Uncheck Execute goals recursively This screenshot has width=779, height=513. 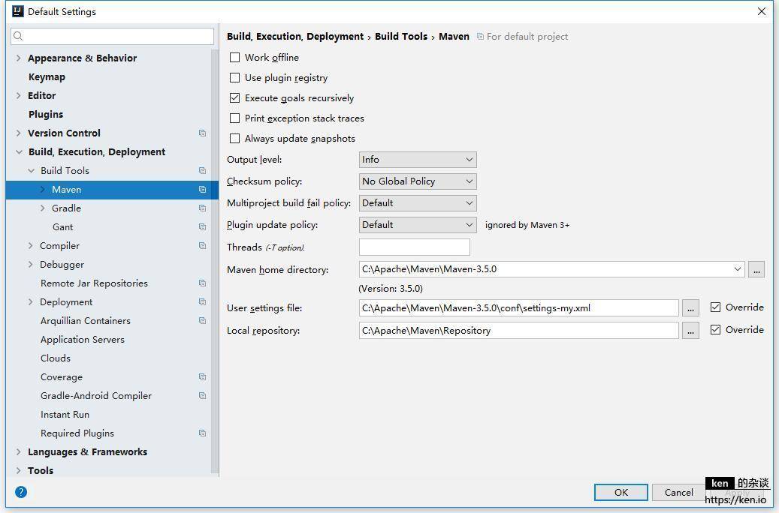234,97
